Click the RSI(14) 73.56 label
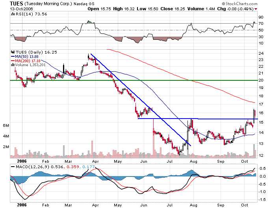Image resolution: width=269 pixels, height=208 pixels. coord(32,14)
